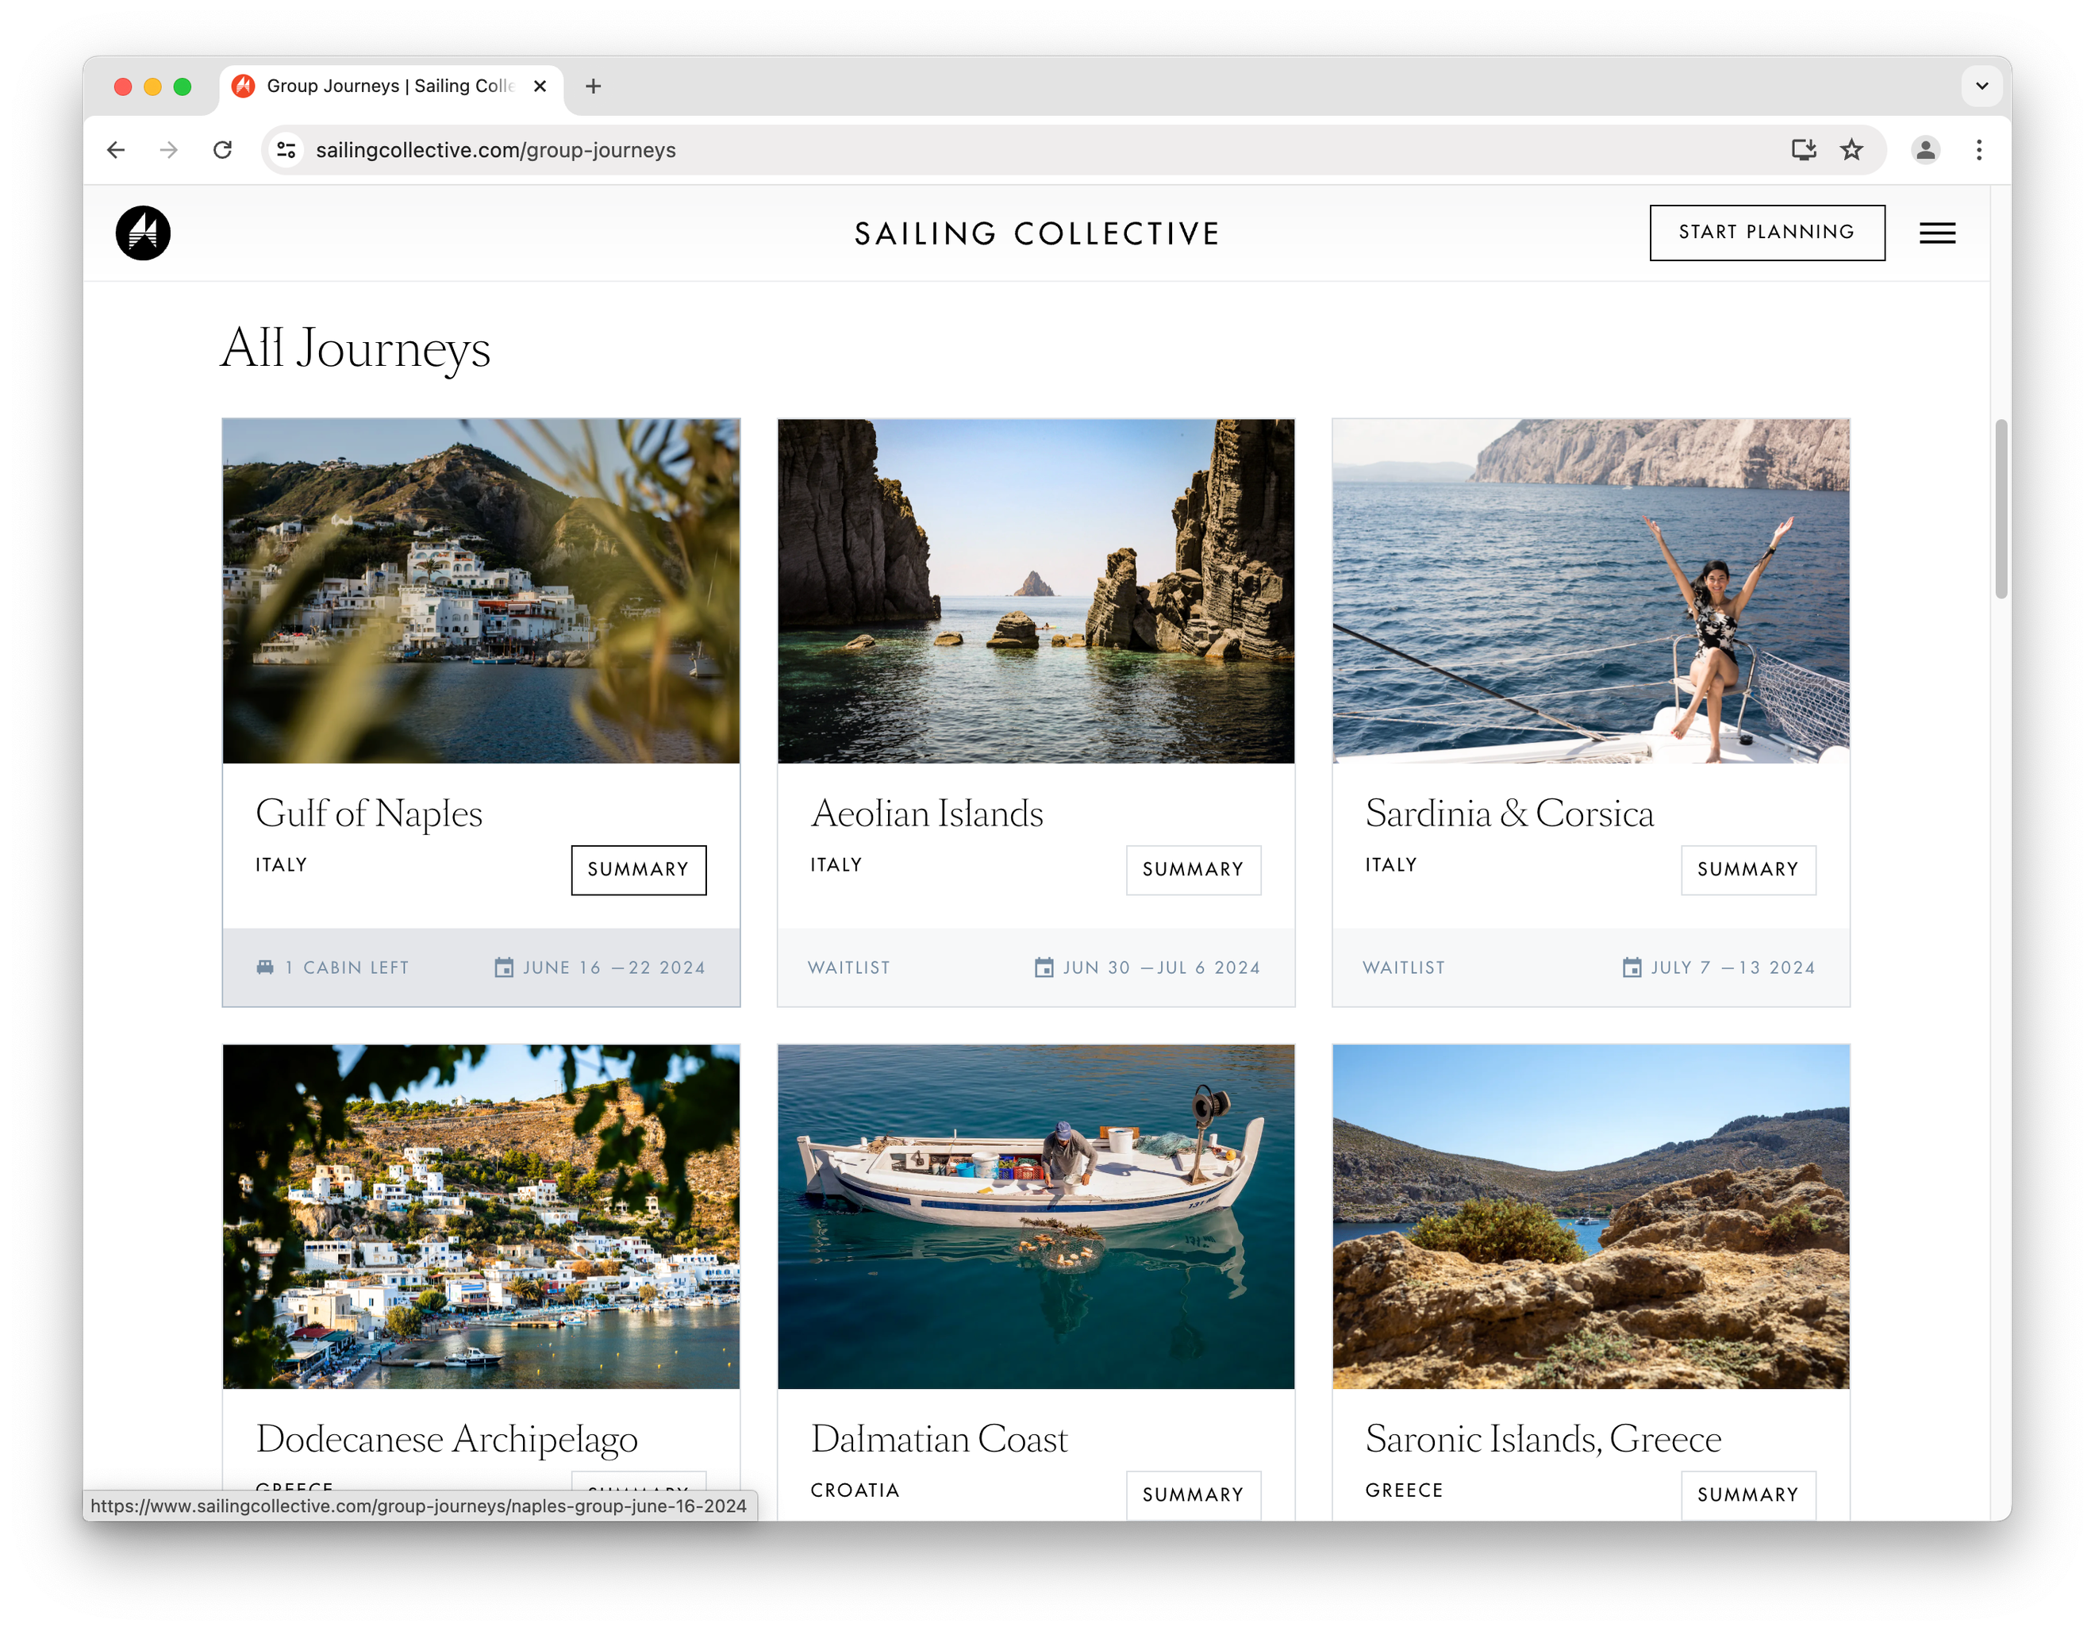
Task: Expand the tab search dropdown chevron
Action: (1982, 87)
